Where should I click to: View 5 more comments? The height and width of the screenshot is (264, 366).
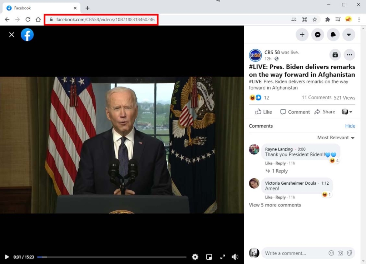point(274,205)
